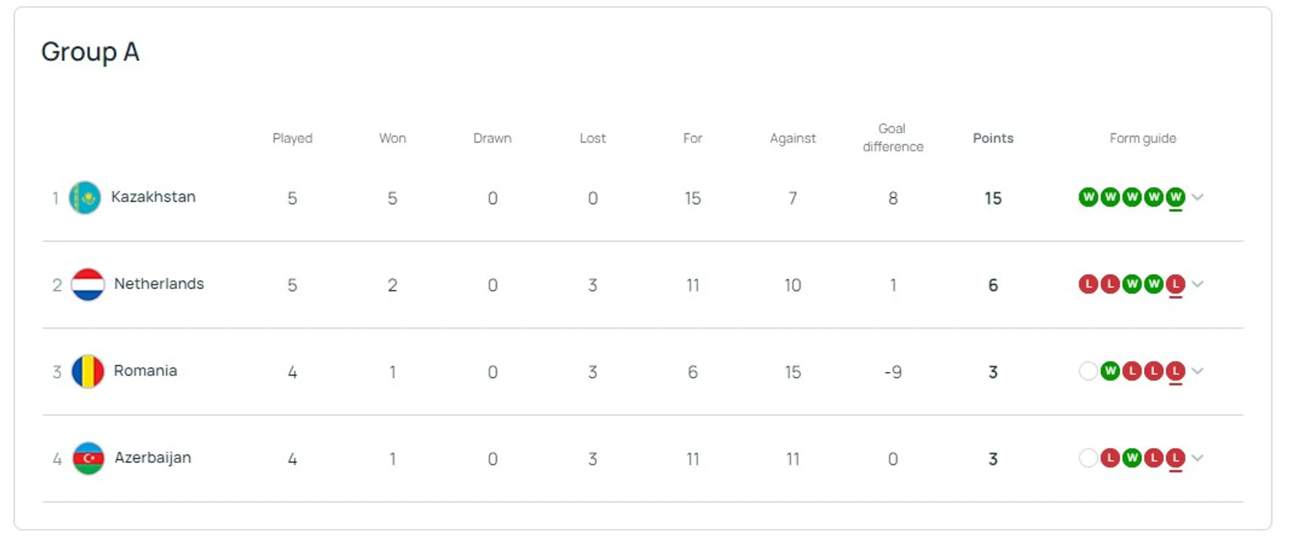Expand Romania's form guide chevron
The image size is (1289, 543).
click(x=1198, y=371)
